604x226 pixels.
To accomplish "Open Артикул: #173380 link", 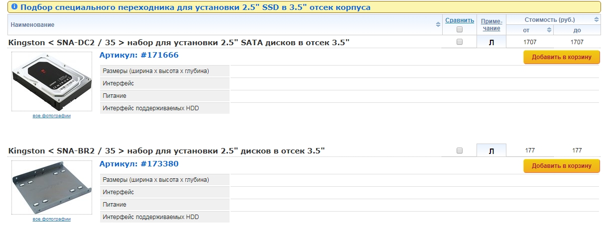I will tap(139, 163).
